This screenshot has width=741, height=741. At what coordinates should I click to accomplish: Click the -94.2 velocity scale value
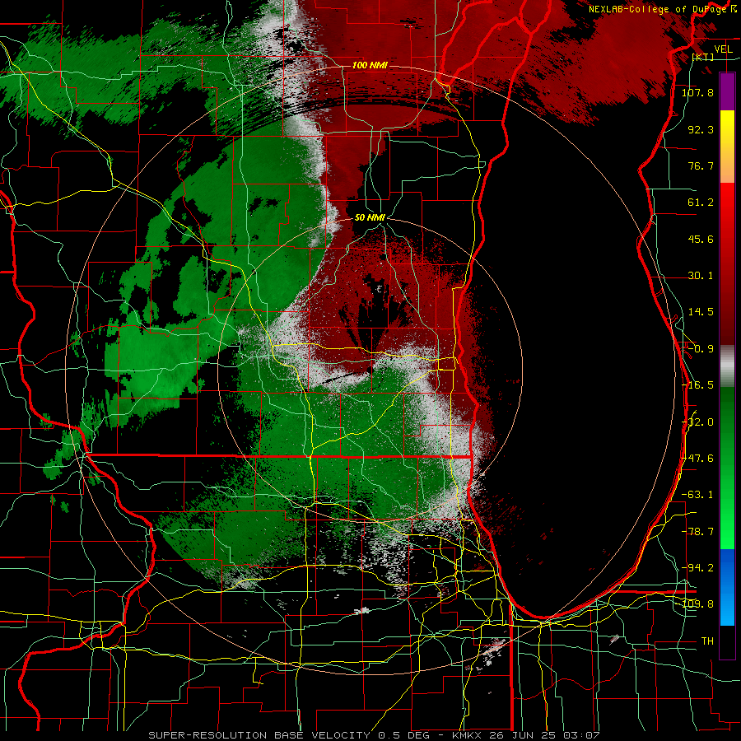coord(697,568)
